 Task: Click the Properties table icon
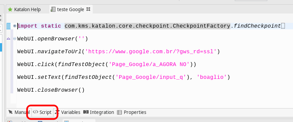(119, 112)
